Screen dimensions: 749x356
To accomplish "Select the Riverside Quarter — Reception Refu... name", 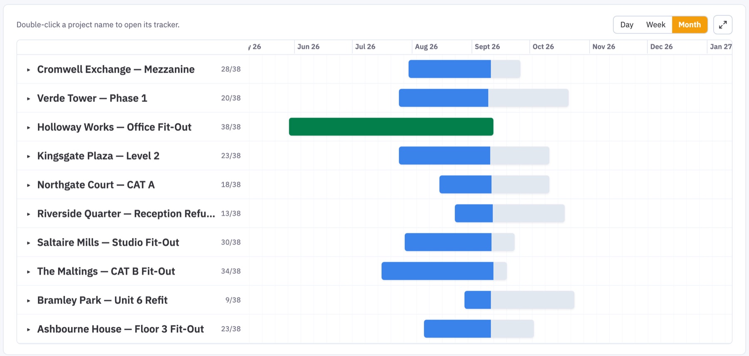I will point(126,214).
